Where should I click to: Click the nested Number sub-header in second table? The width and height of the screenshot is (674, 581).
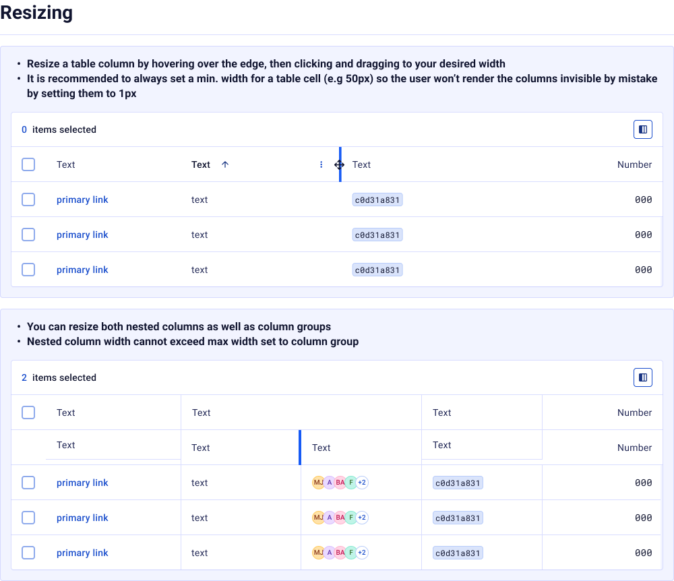click(634, 448)
